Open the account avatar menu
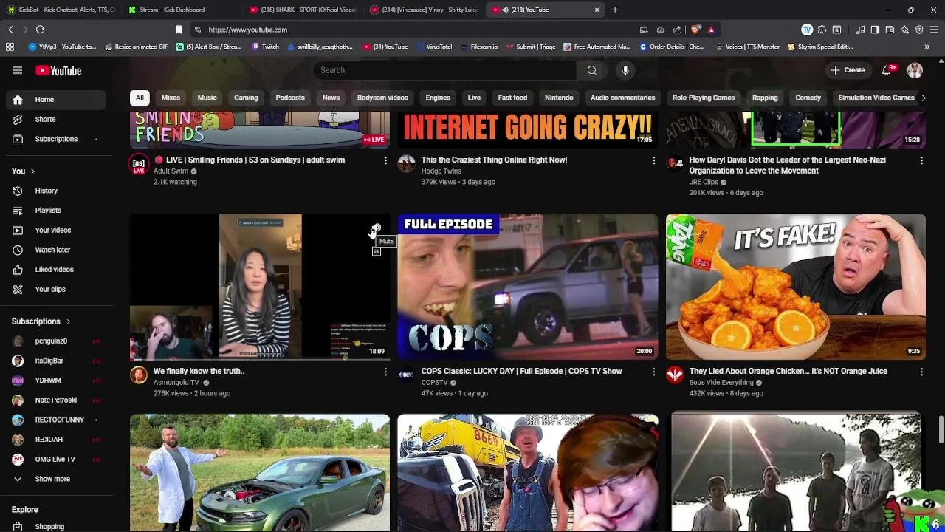This screenshot has height=532, width=945. coord(915,70)
